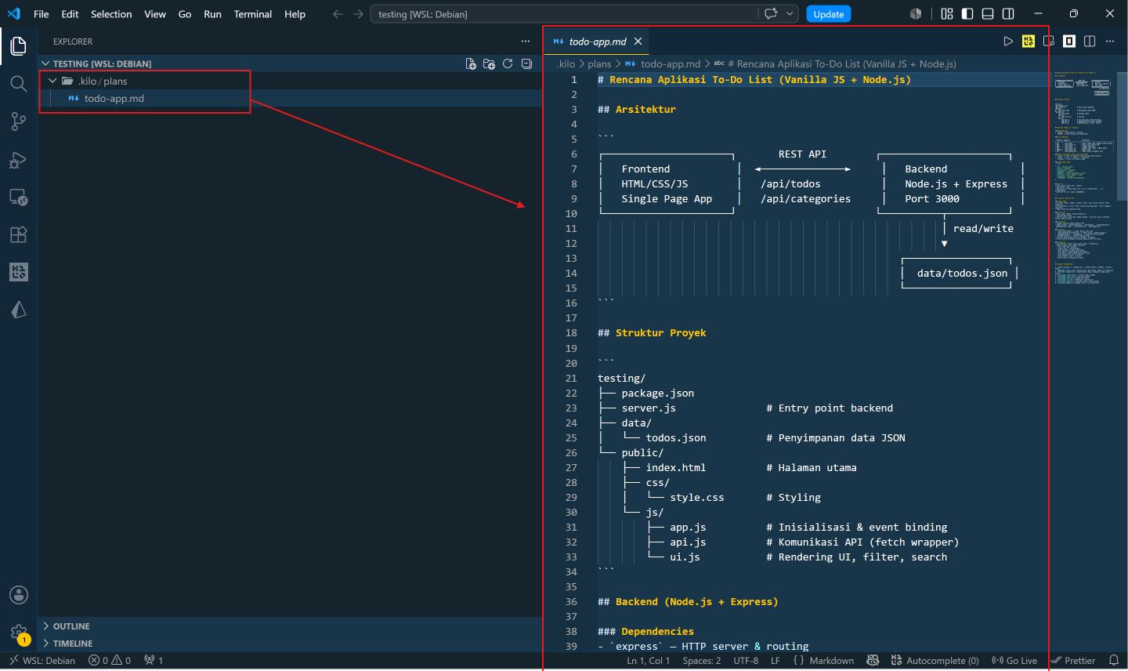Go back using the left arrow in title bar
This screenshot has height=671, width=1128.
tap(338, 14)
